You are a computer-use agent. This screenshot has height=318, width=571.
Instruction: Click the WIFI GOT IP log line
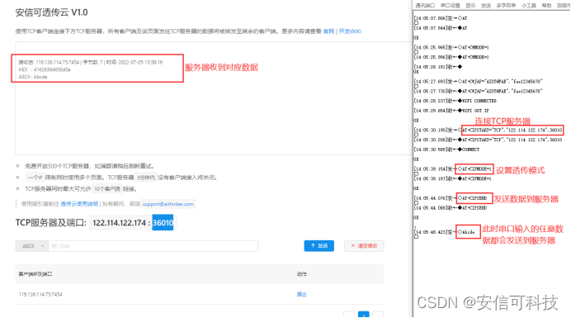[451, 111]
